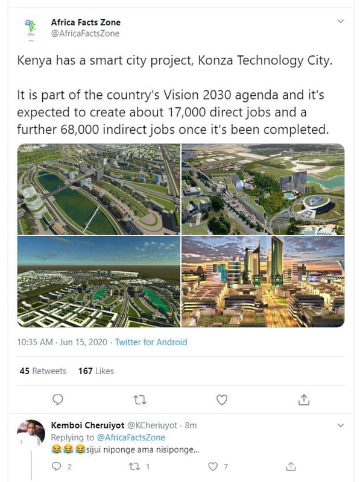Image resolution: width=363 pixels, height=482 pixels.
Task: Like the Africa Facts Zone tweet
Action: (223, 399)
